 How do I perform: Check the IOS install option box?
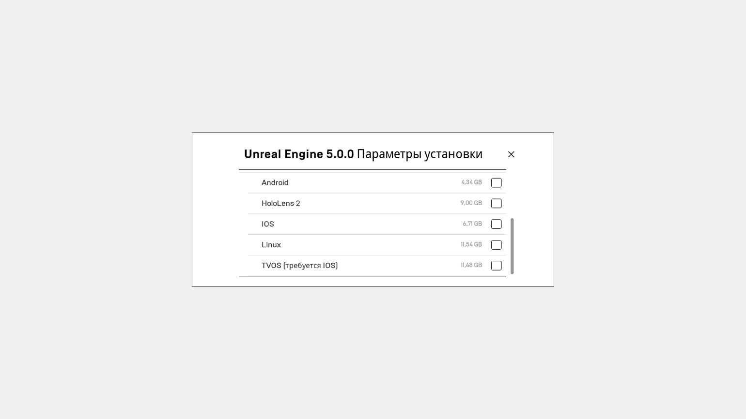[496, 224]
